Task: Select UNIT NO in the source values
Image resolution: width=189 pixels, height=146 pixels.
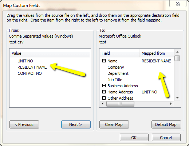Action: coord(25,61)
